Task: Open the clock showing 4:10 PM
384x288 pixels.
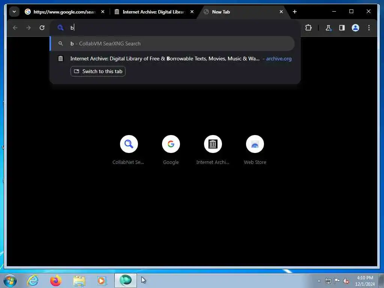Action: point(364,281)
